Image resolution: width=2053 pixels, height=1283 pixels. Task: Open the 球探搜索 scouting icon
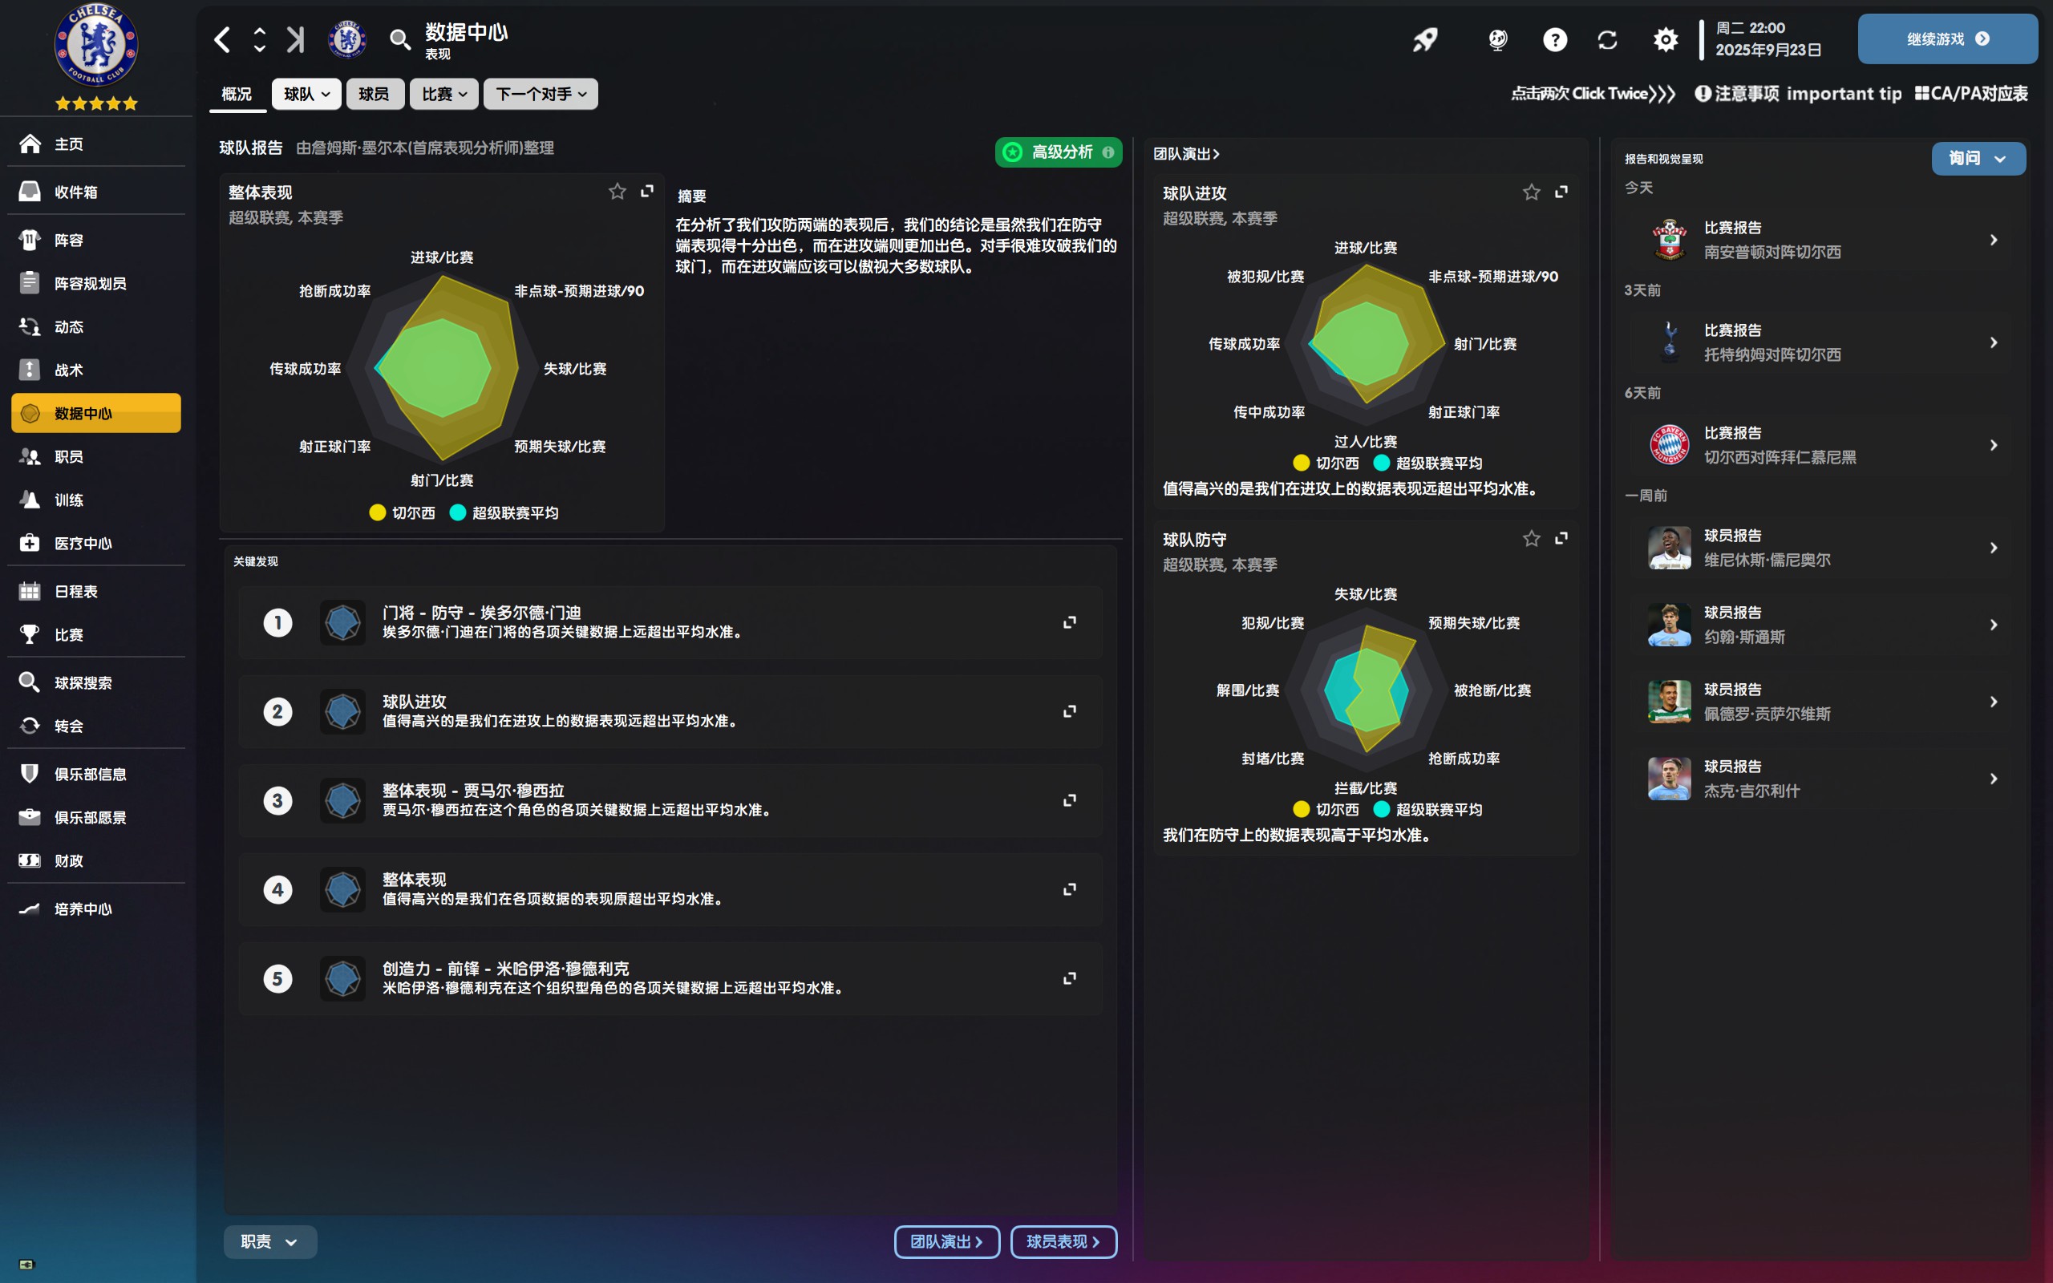30,682
